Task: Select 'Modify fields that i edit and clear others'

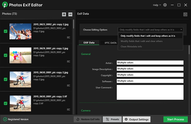Action: point(141,41)
